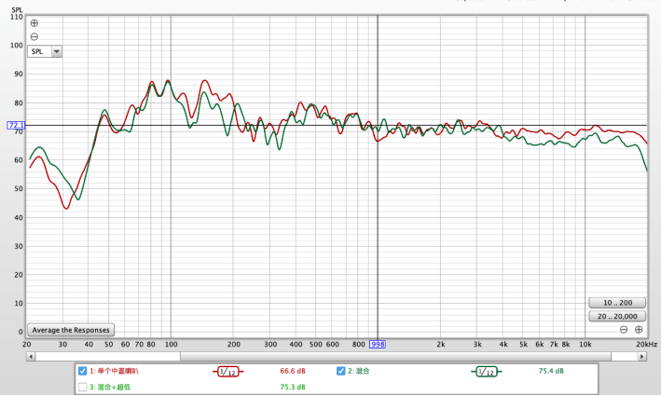Click the 66.6 dB value for trace 1

[x=293, y=371]
